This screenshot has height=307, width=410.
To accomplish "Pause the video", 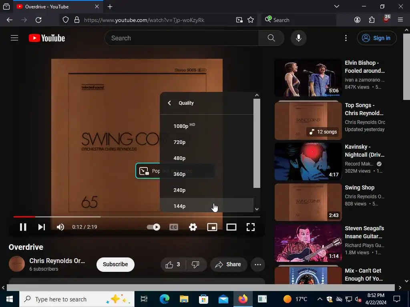I will (23, 227).
